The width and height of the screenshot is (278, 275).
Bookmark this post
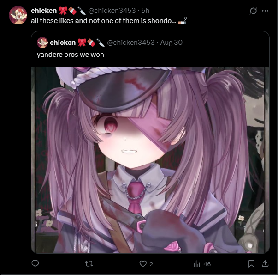[251, 263]
